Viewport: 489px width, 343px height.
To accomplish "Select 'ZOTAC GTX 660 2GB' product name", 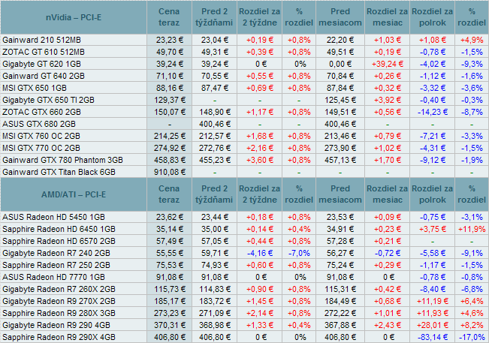I will (41, 112).
